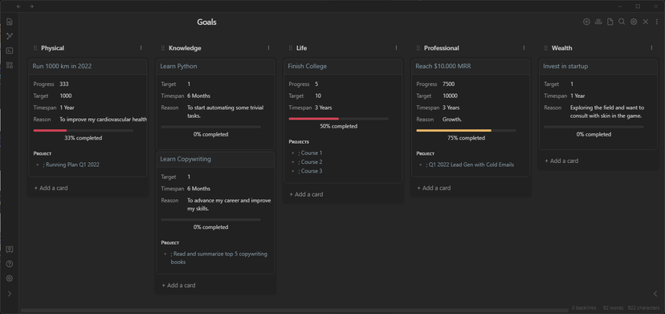Expand the right sidebar chevron
Image resolution: width=665 pixels, height=314 pixels.
coord(655,294)
